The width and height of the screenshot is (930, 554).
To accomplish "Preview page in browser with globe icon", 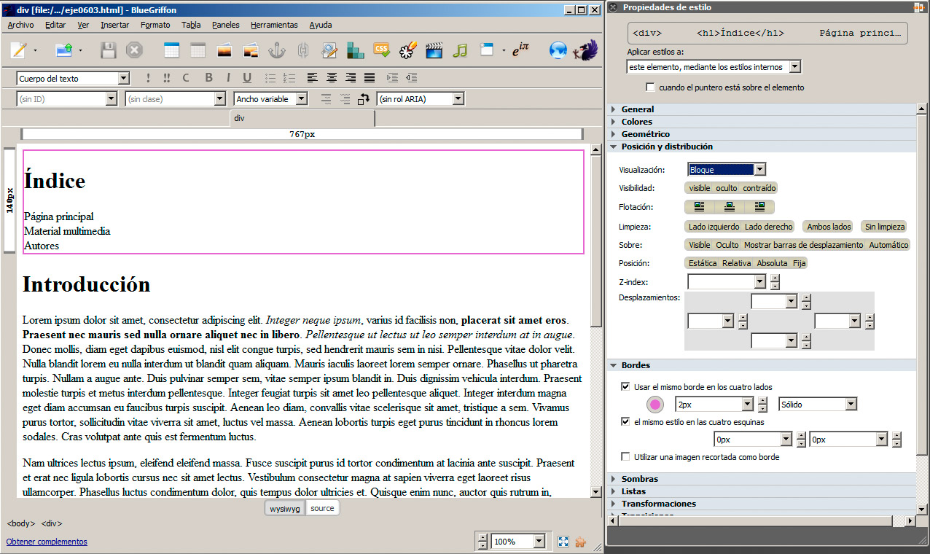I will (x=558, y=50).
